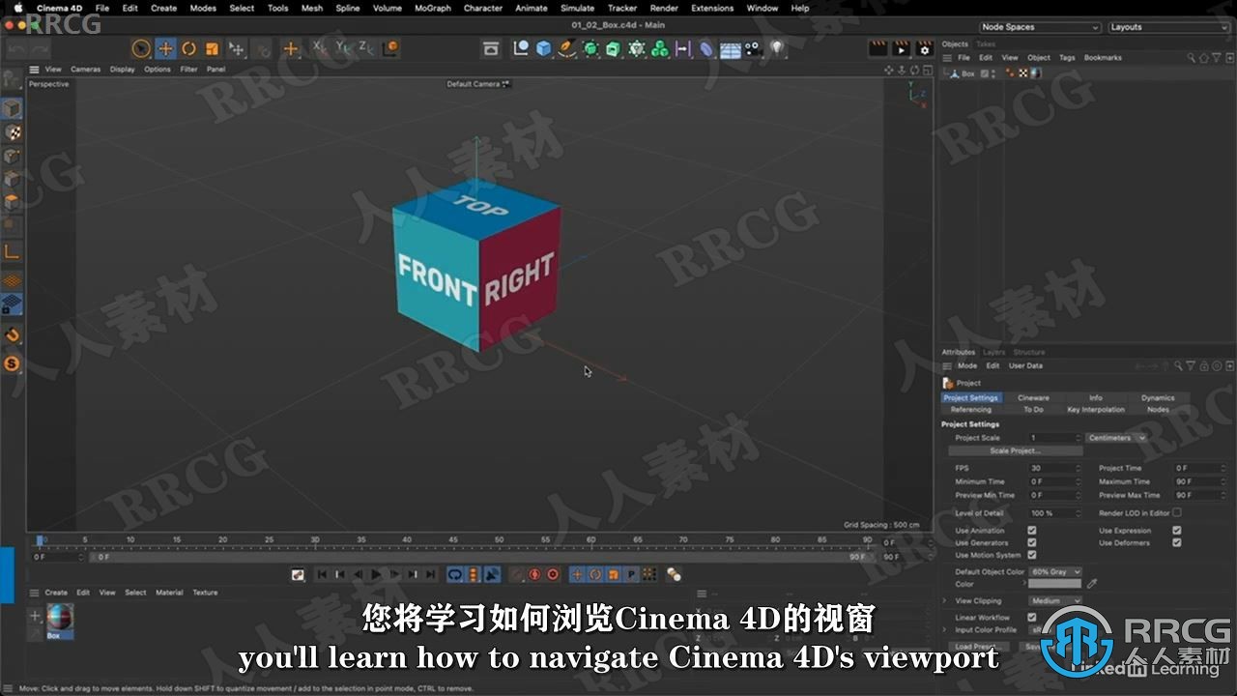Pick color with the eyedropper icon
The width and height of the screenshot is (1237, 696).
[x=1092, y=584]
